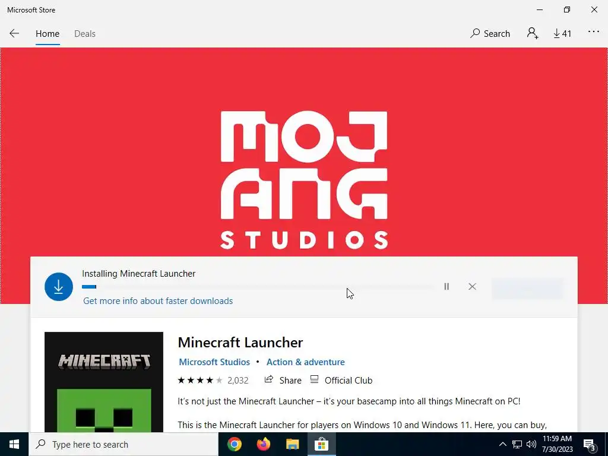Click the Mojang Studios banner image

[304, 152]
